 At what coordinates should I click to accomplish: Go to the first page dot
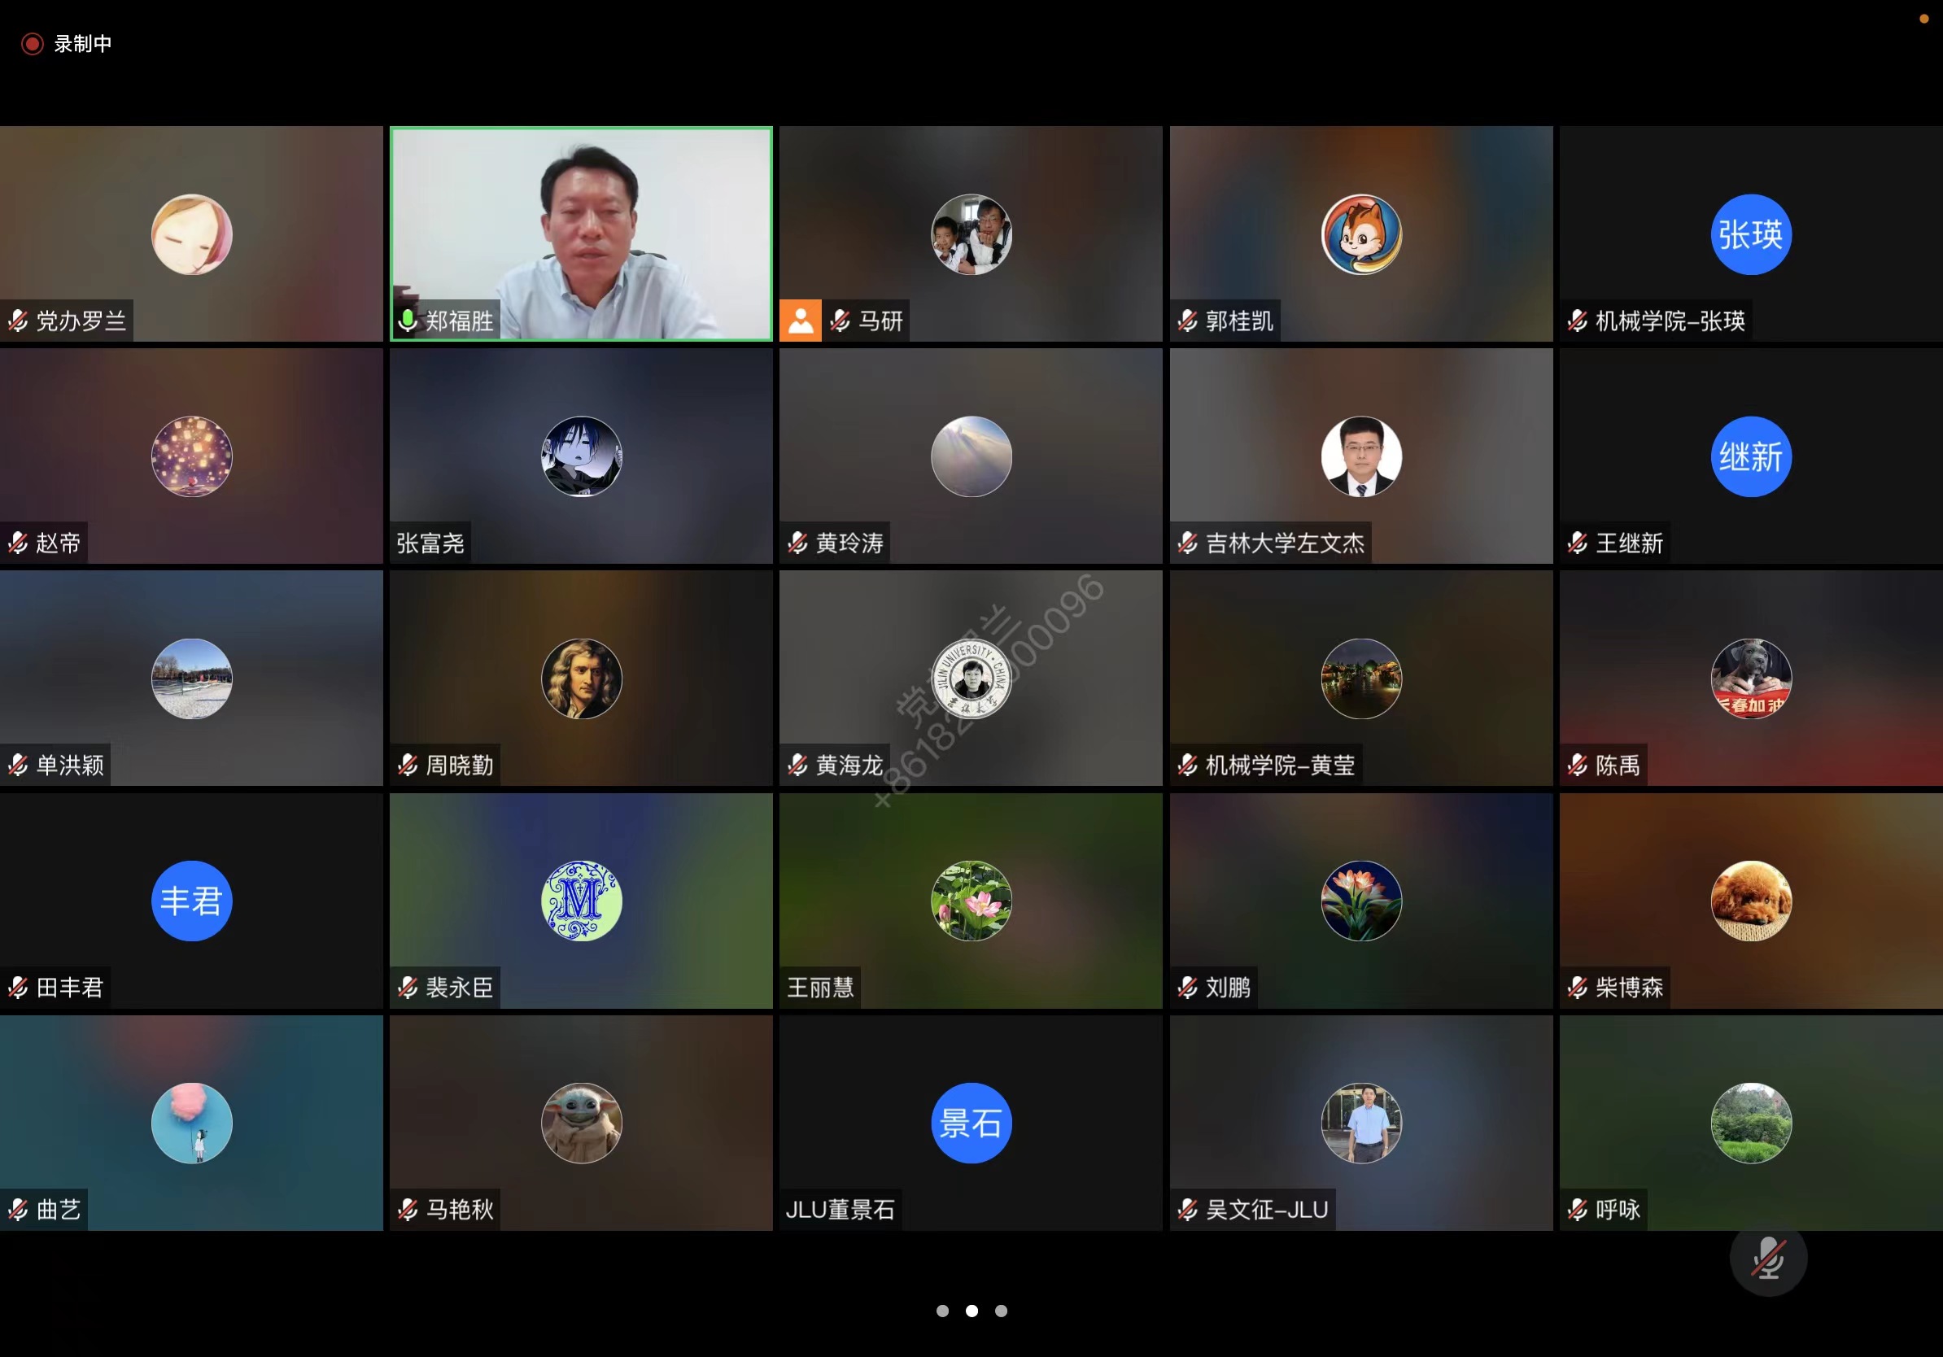942,1311
